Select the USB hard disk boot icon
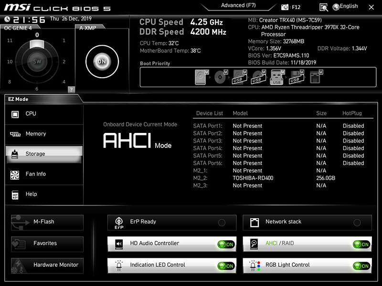This screenshot has width=382, height=286. point(239,77)
